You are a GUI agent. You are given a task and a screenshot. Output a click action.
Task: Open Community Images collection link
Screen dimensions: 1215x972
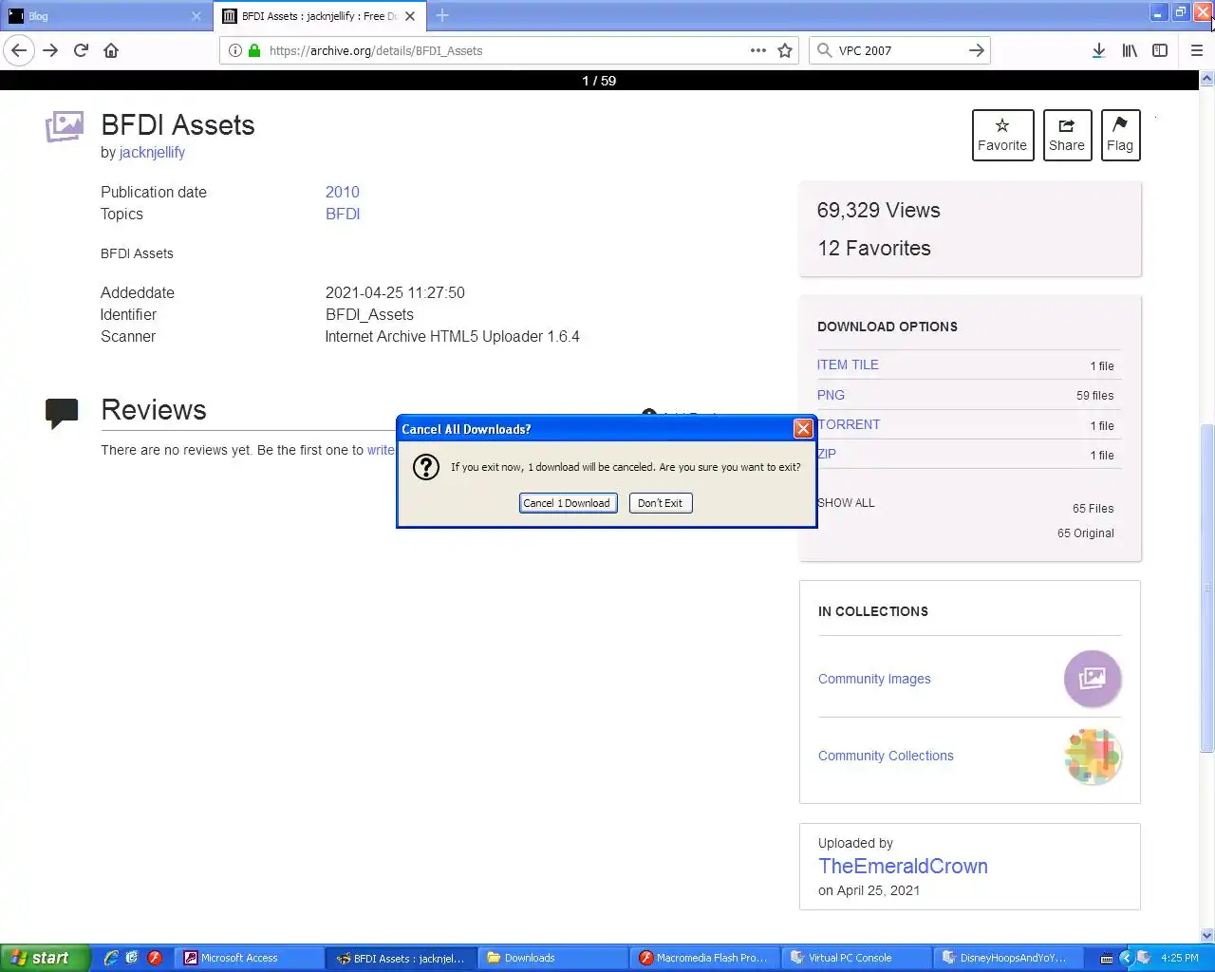click(x=874, y=679)
